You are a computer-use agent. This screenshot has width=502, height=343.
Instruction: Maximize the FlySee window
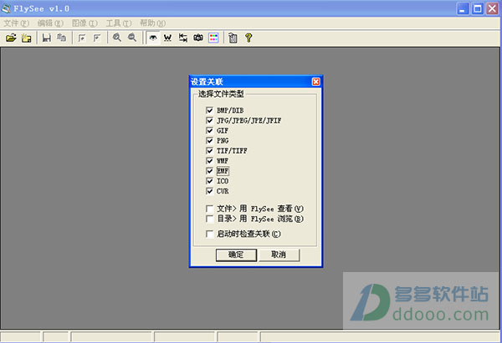click(478, 8)
